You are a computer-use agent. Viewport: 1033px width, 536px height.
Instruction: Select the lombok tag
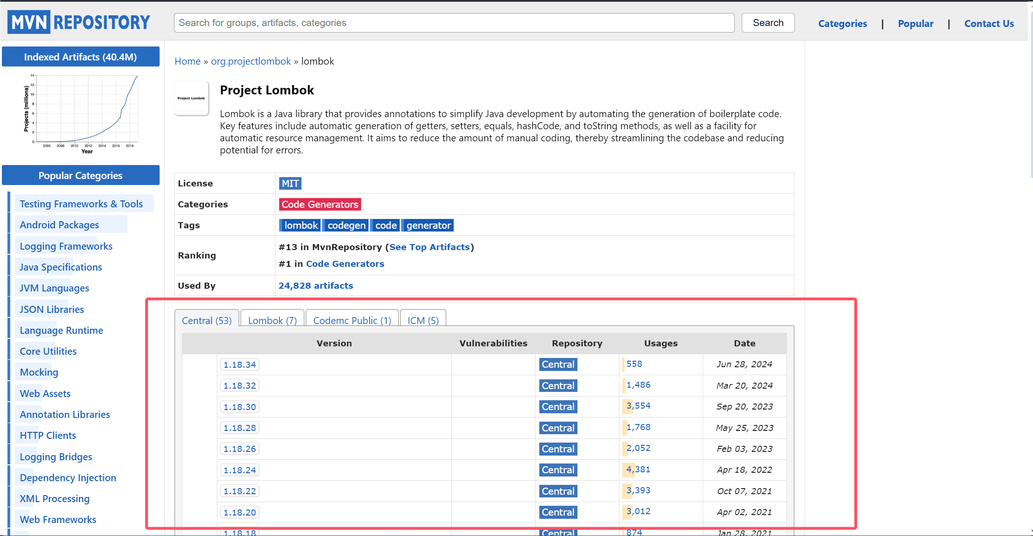tap(301, 225)
